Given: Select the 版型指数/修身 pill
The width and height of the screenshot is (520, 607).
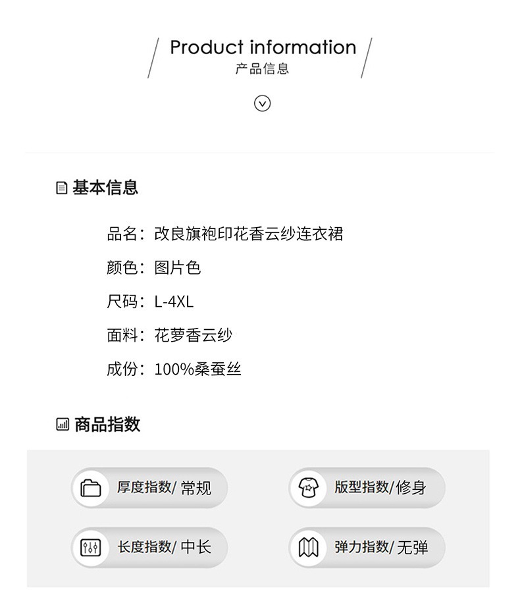Looking at the screenshot, I should point(367,488).
